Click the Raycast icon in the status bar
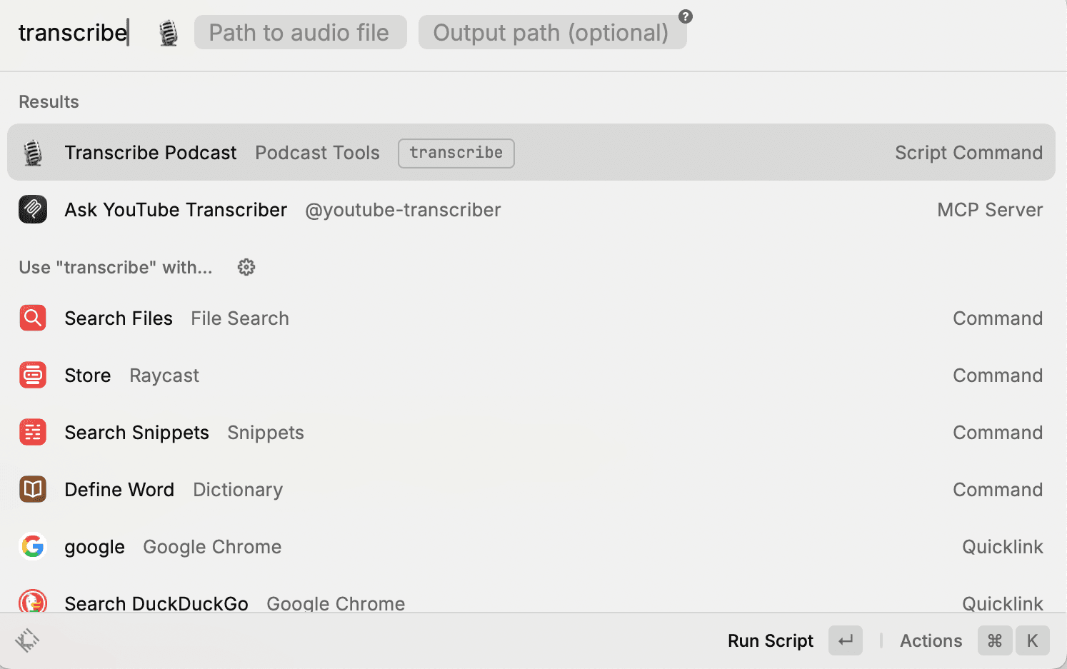 tap(29, 640)
